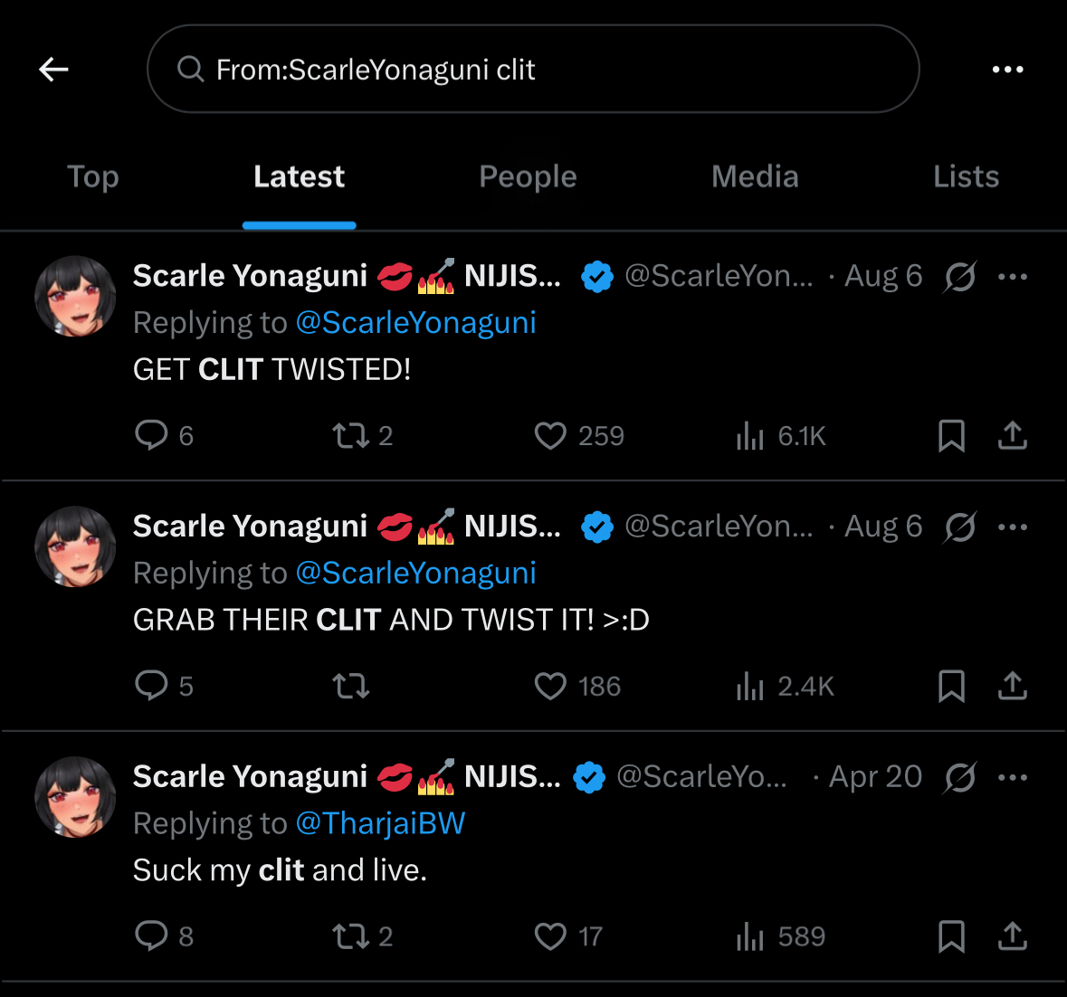Share the first Aug 6 post
Screen dimensions: 1067x997
(x=1013, y=435)
